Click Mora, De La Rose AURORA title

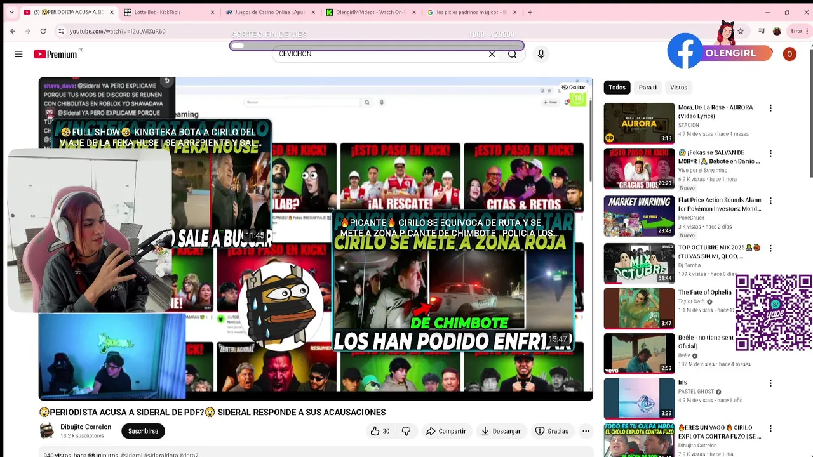pyautogui.click(x=715, y=112)
